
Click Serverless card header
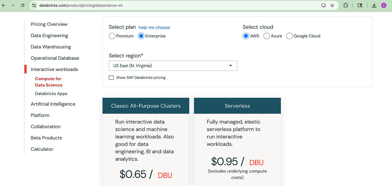(237, 106)
